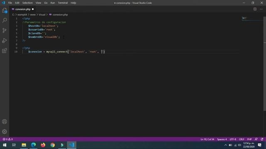Open the Go menu
The height and width of the screenshot is (149, 266).
point(46,3)
